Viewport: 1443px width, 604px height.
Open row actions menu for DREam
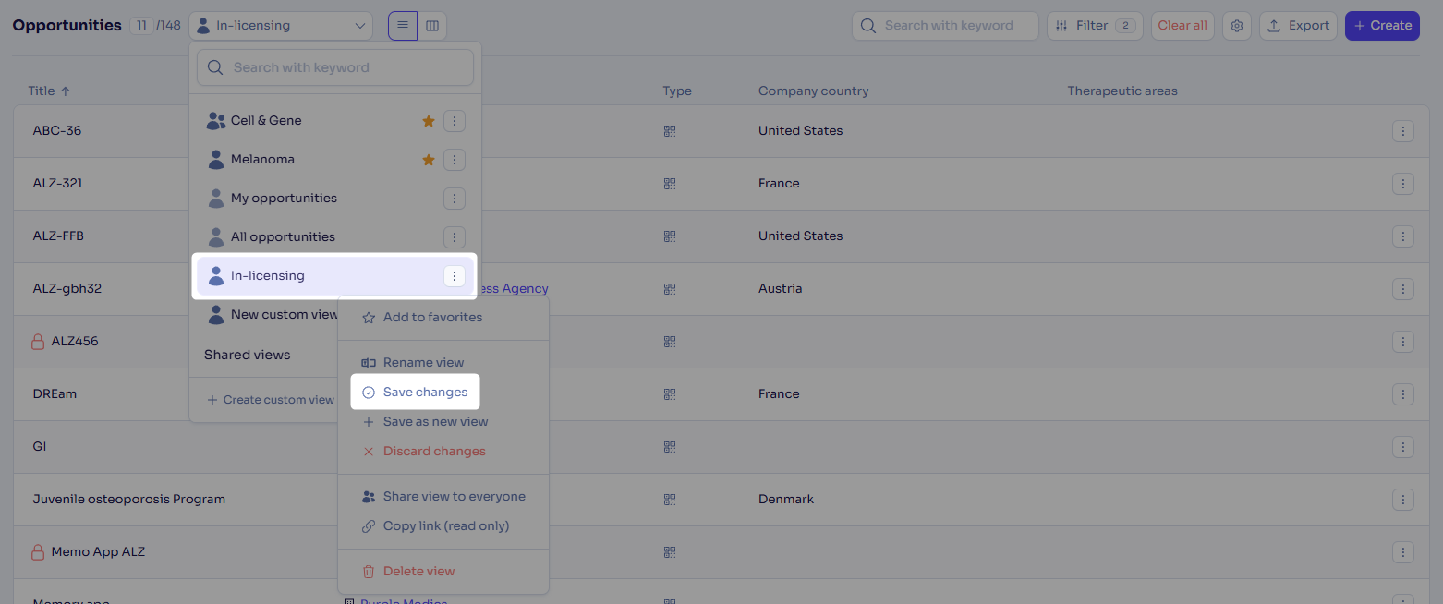[1402, 394]
